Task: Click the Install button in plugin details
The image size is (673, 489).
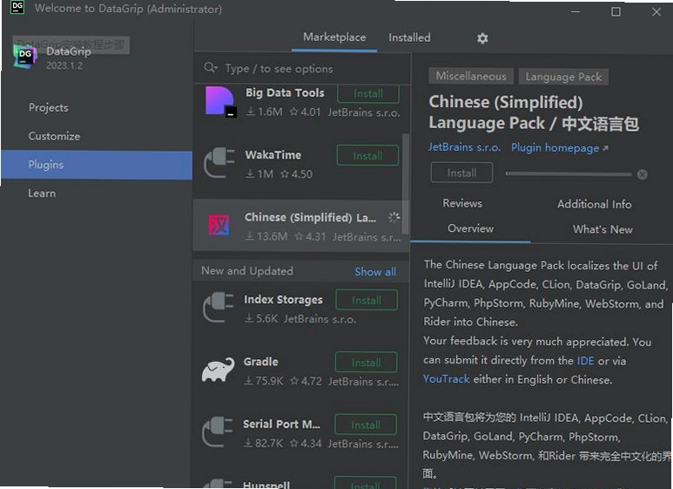Action: tap(461, 173)
